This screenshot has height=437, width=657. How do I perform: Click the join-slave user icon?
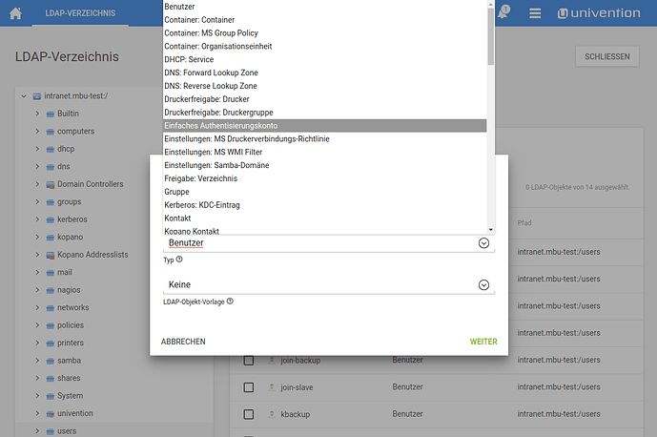pyautogui.click(x=272, y=387)
